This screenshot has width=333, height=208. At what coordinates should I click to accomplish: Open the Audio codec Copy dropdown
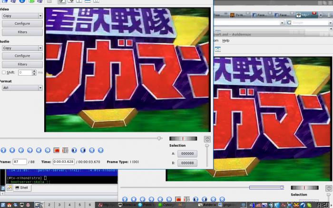[22, 48]
